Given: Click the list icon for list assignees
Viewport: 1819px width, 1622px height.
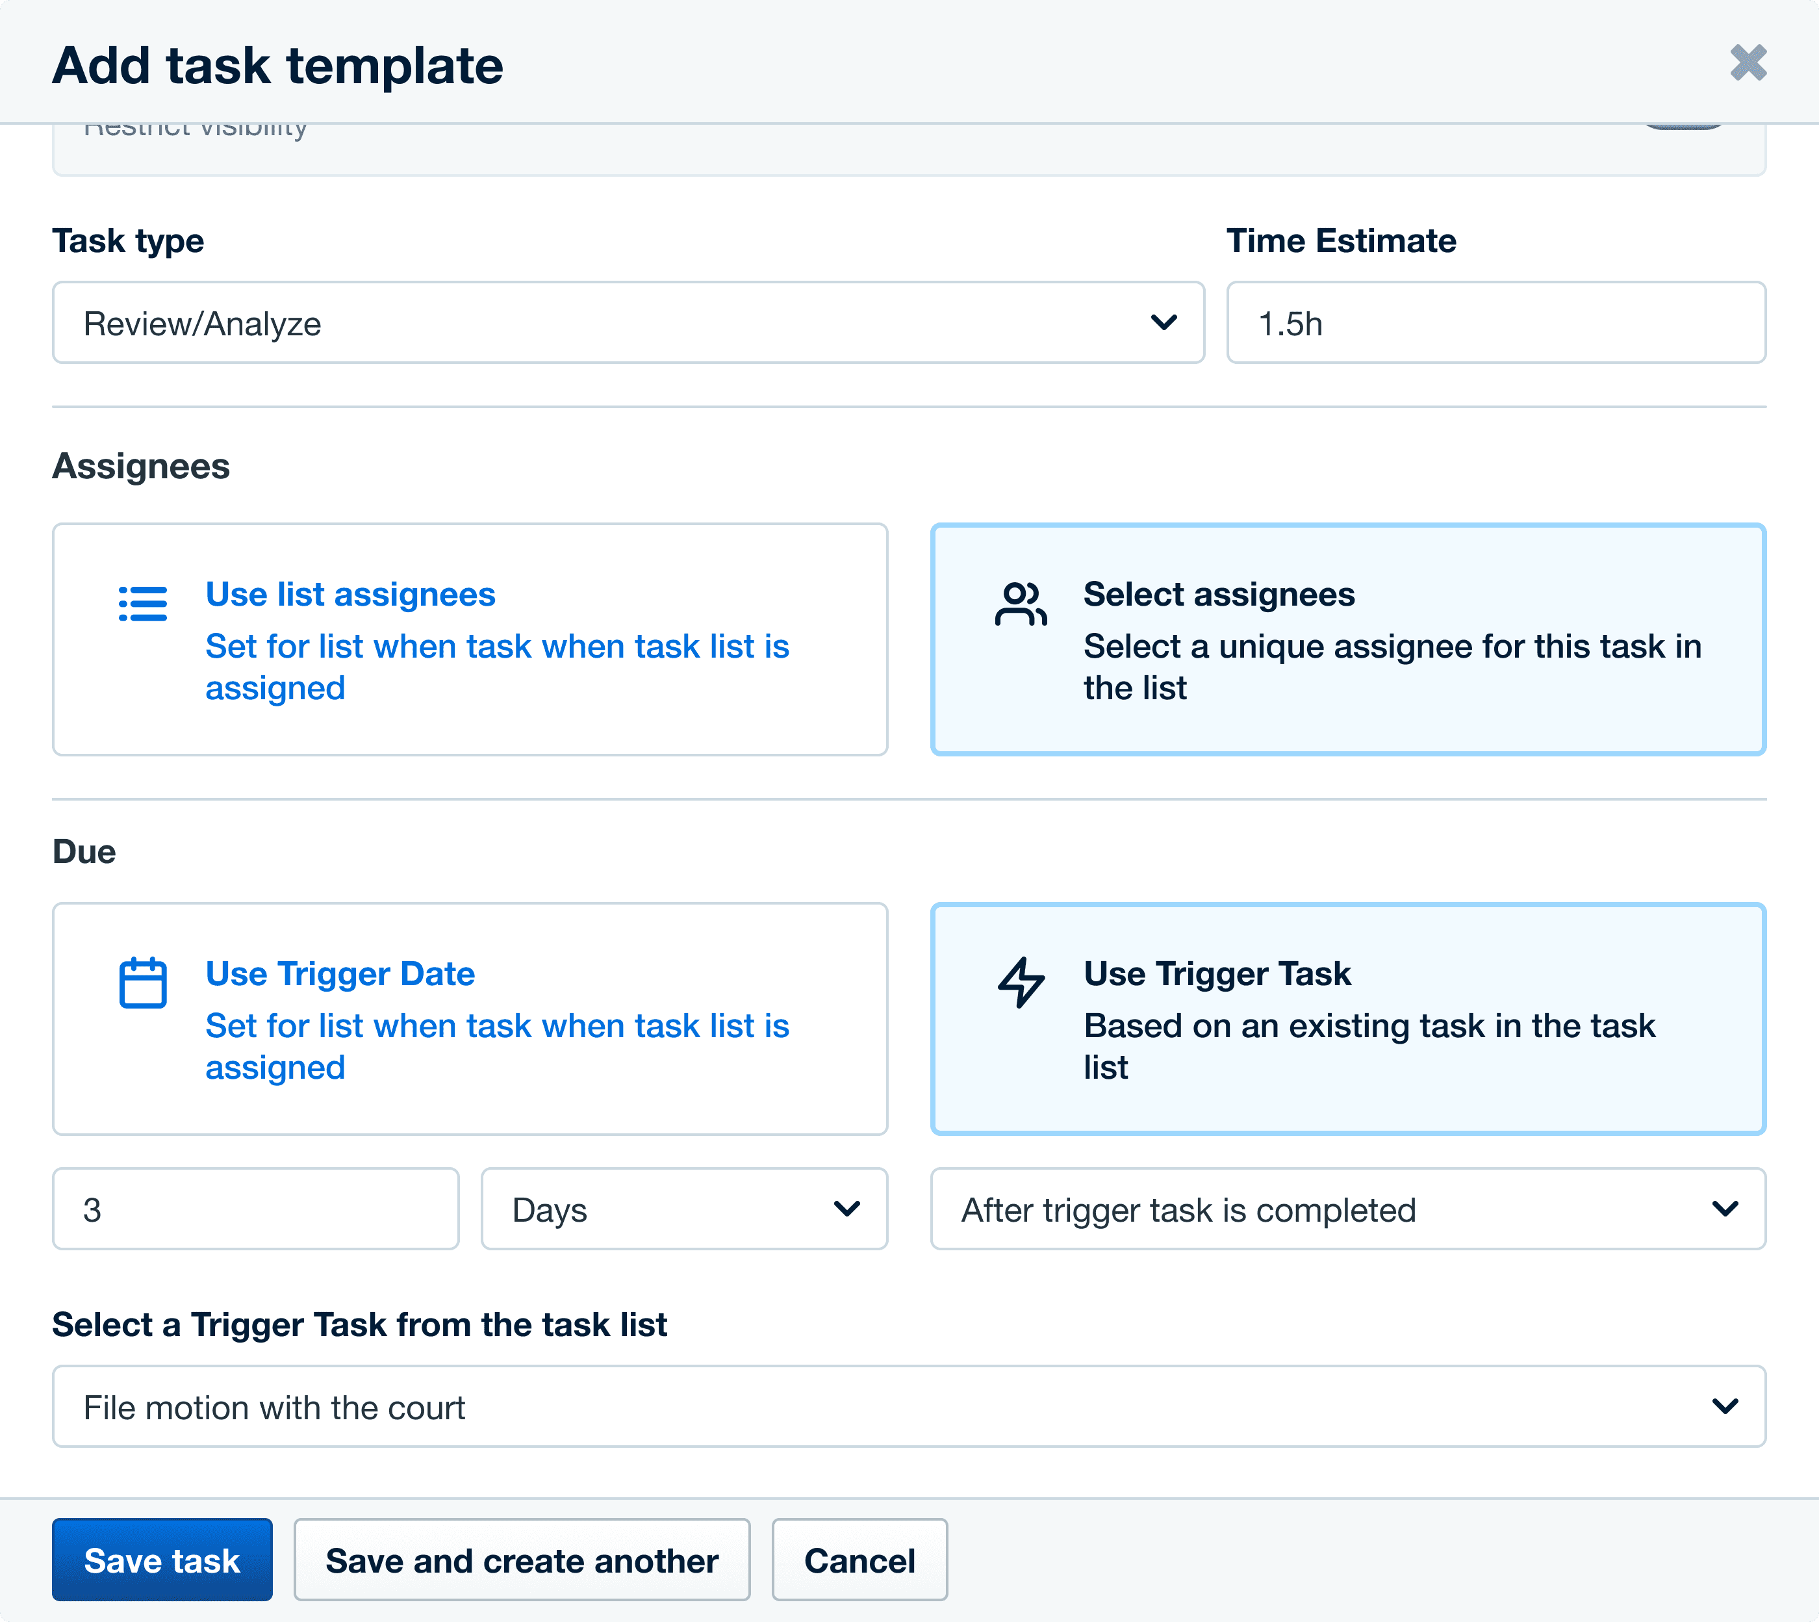Looking at the screenshot, I should click(x=142, y=603).
